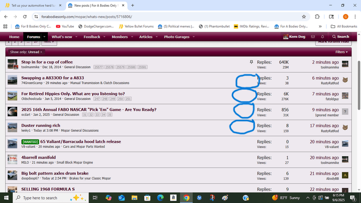Open File Explorer from taskbar
361x203 pixels.
pyautogui.click(x=134, y=198)
